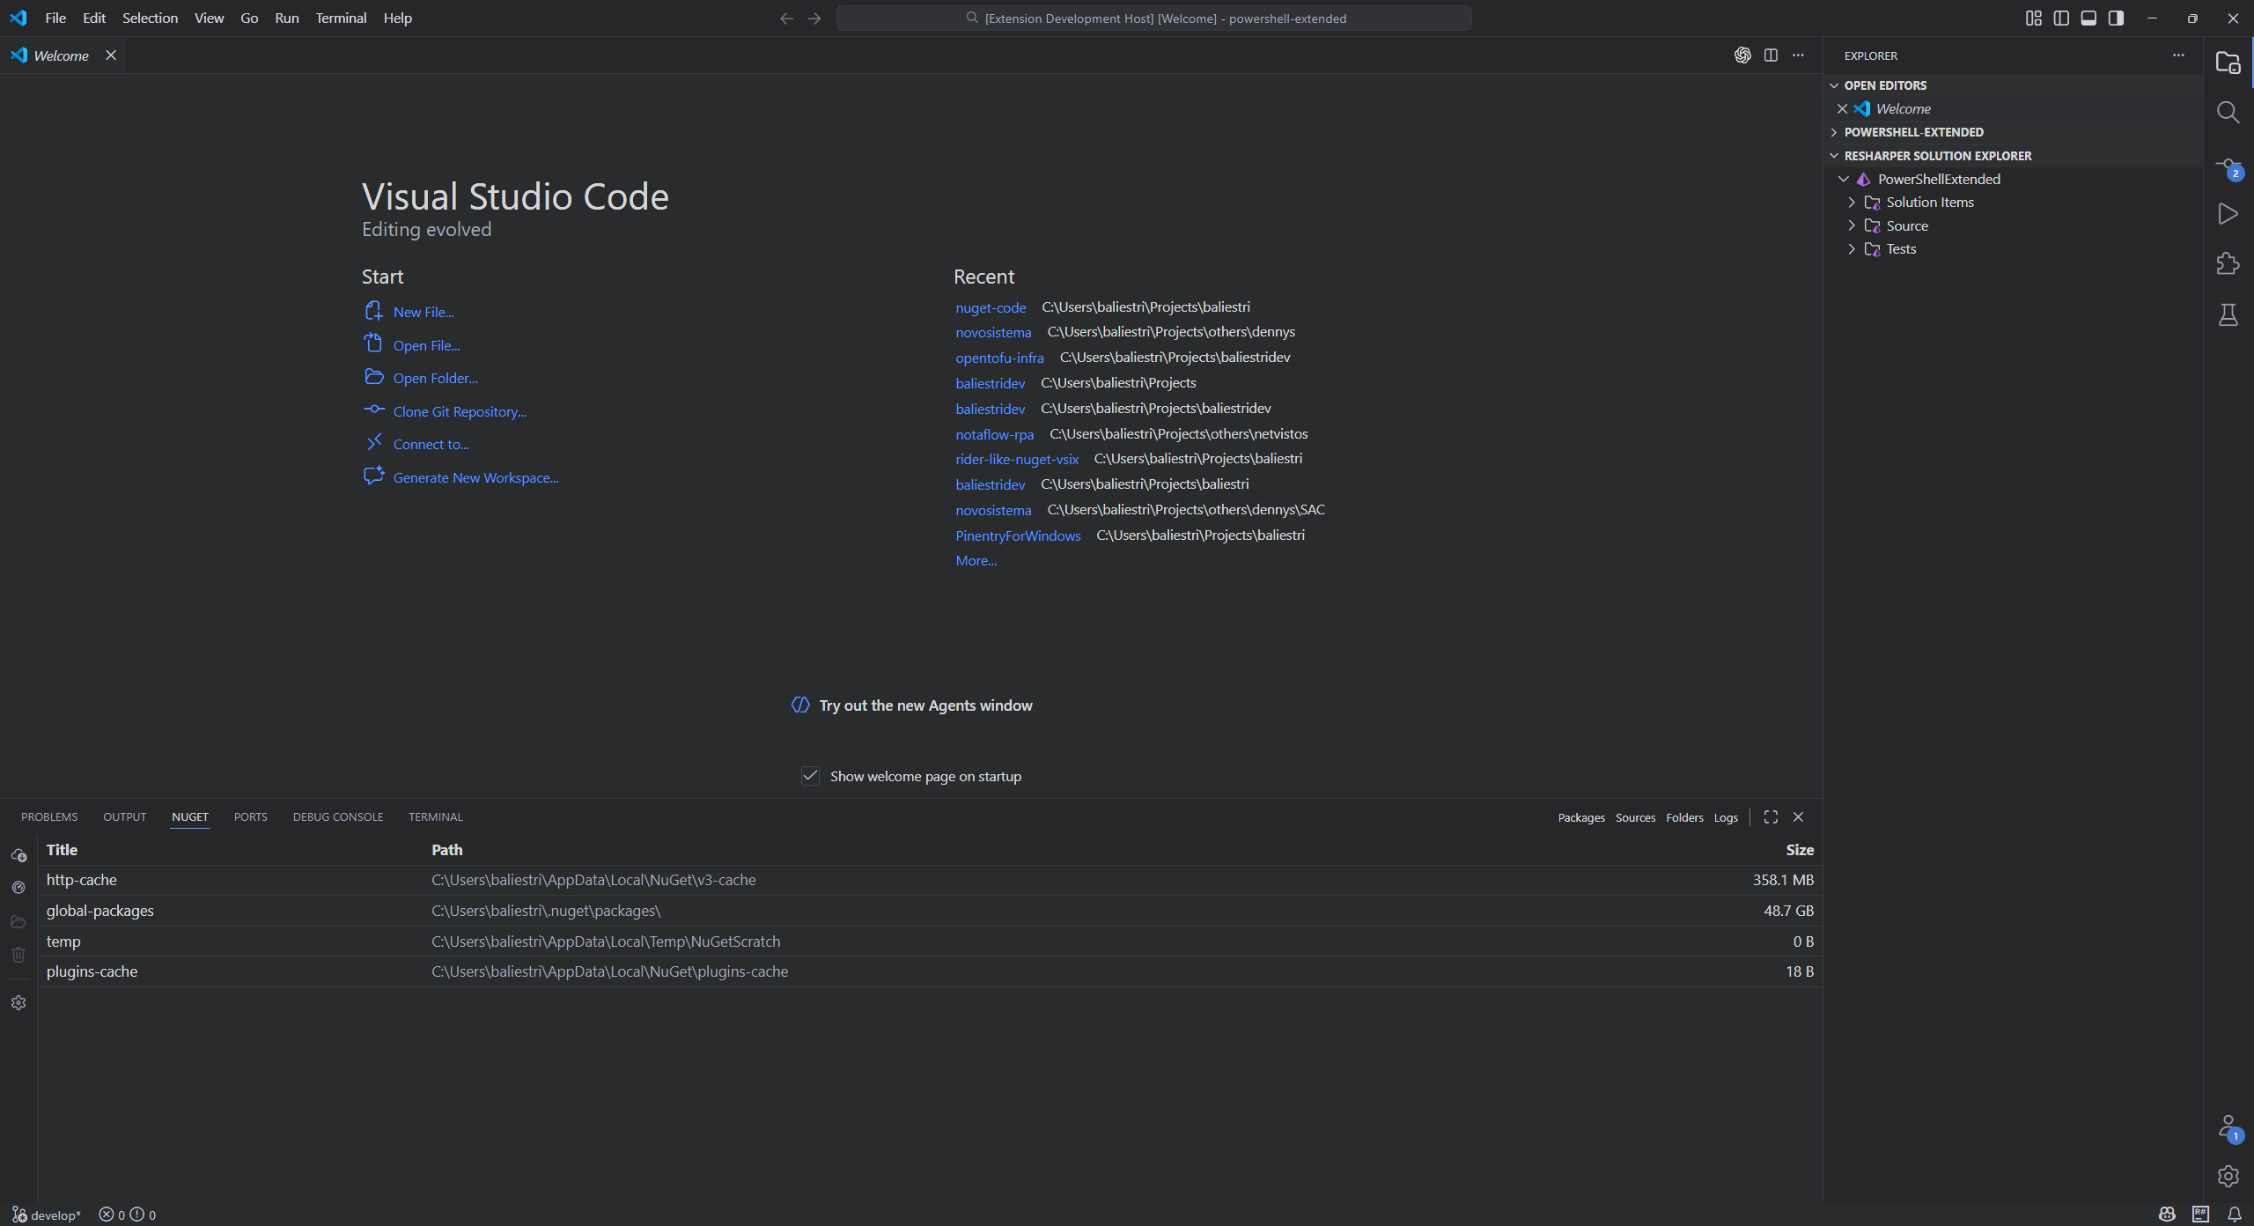Open the NuGet Packages view
Viewport: 2254px width, 1226px height.
click(x=1581, y=817)
